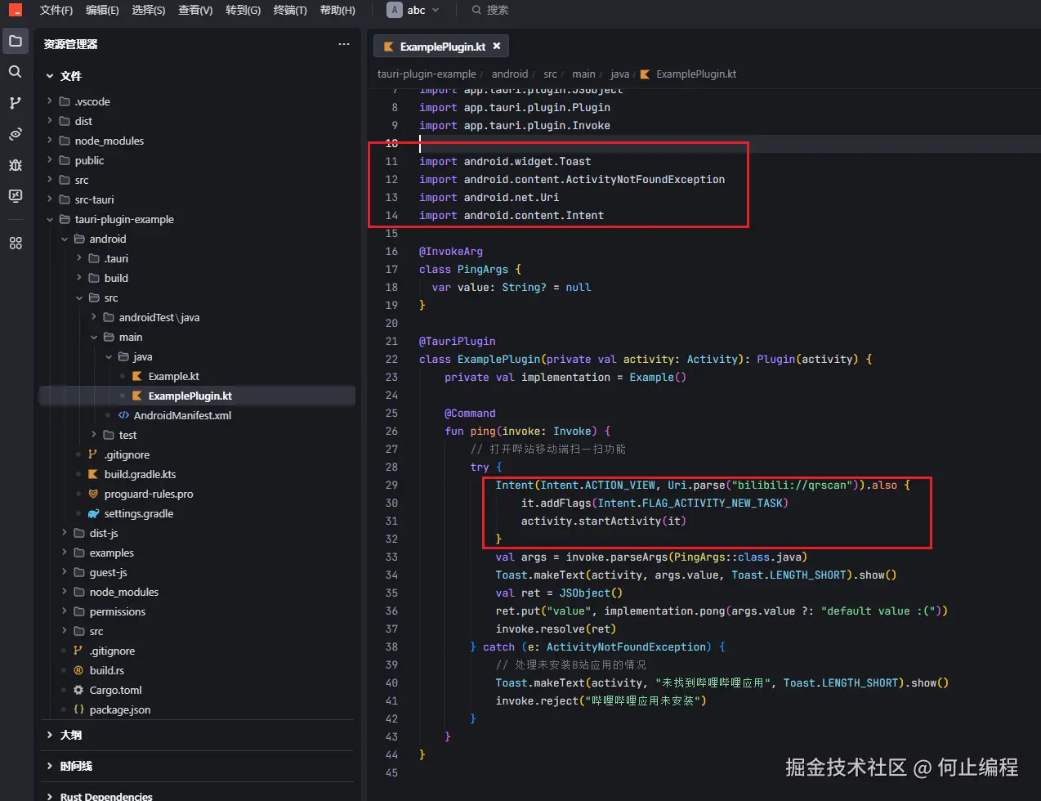The width and height of the screenshot is (1041, 801).
Task: Open build.gradle.kts file
Action: coord(140,474)
